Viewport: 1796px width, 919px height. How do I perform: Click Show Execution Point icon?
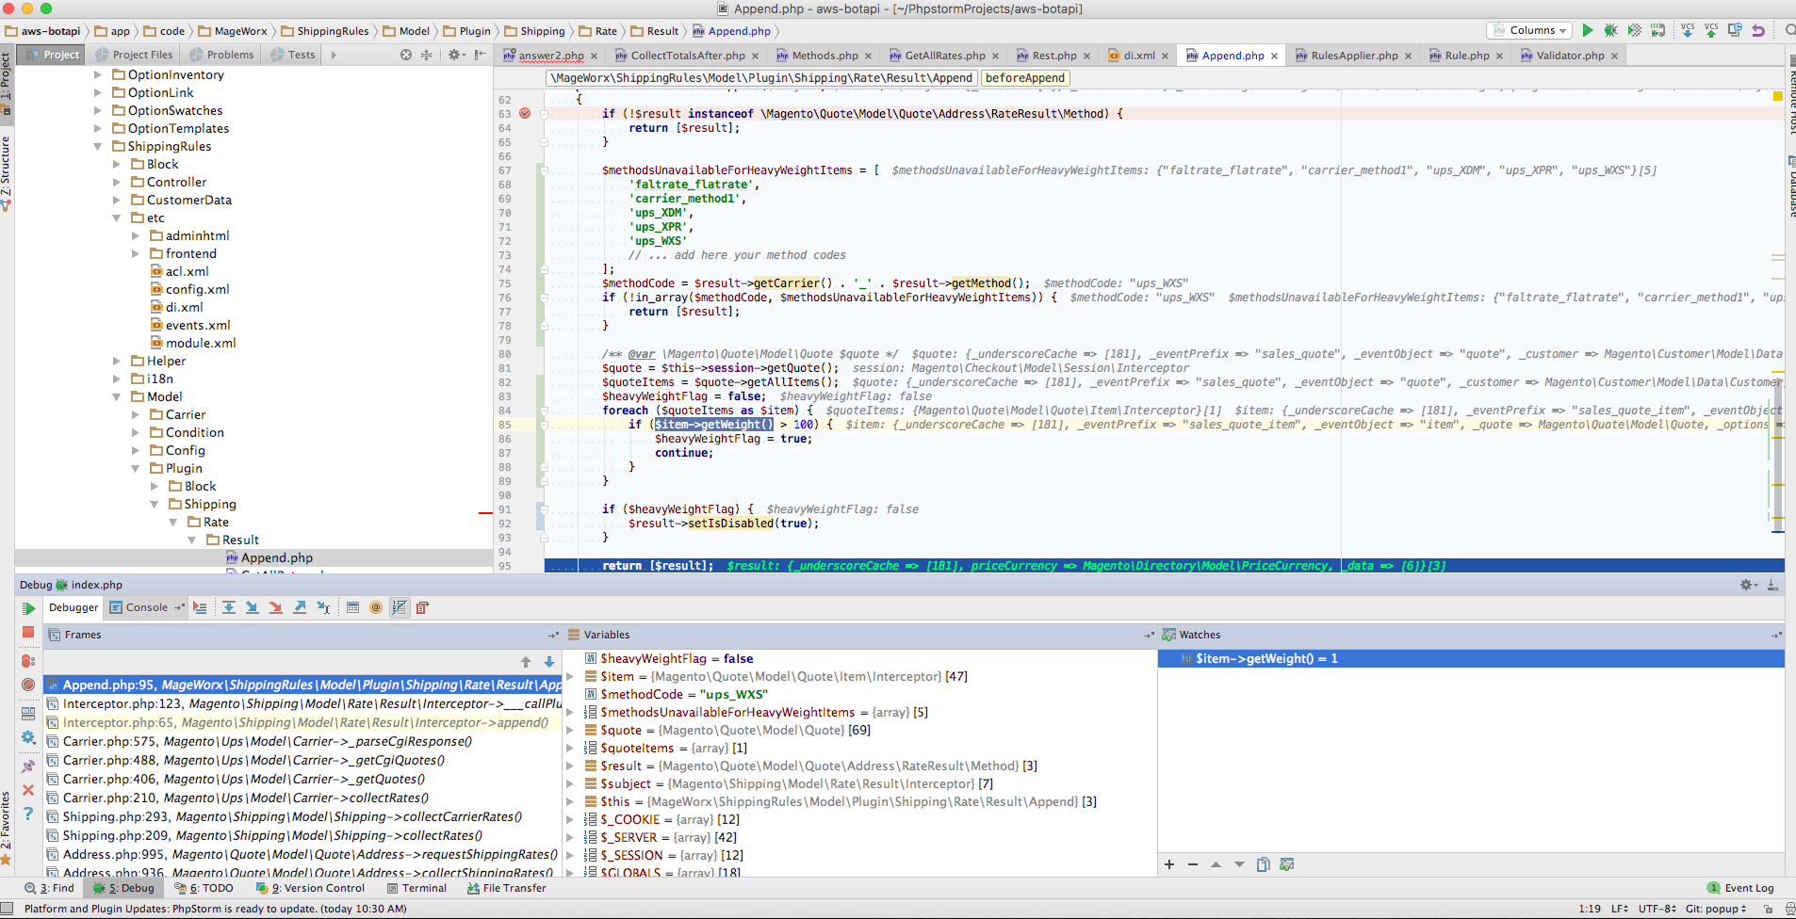tap(200, 607)
